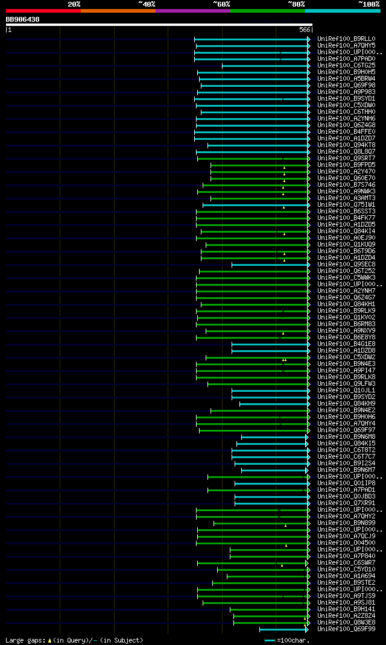The image size is (386, 645).
Task: Click label UniRef100_Q9SEC8
Action: click(346, 265)
